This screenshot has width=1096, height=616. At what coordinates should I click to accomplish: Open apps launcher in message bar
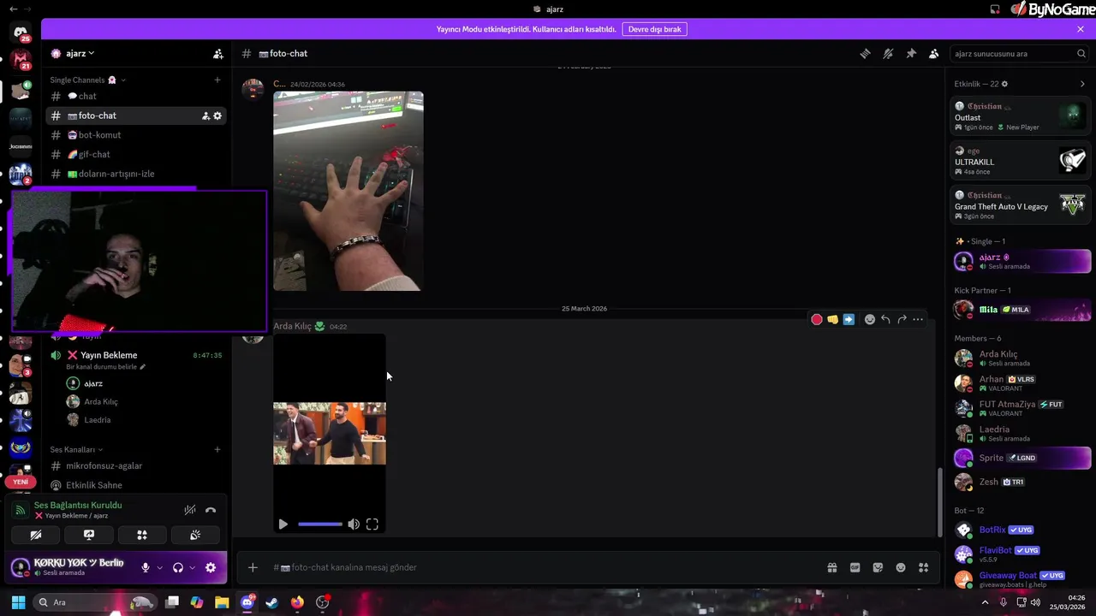point(924,567)
